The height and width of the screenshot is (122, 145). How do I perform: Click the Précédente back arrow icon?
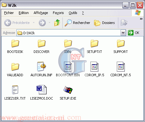click(x=8, y=23)
